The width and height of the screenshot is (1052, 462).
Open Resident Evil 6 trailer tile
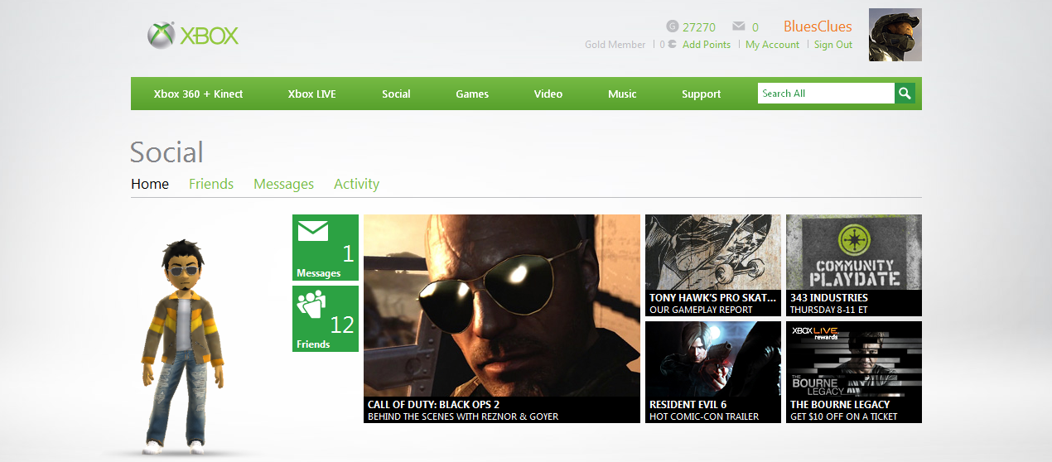(713, 372)
